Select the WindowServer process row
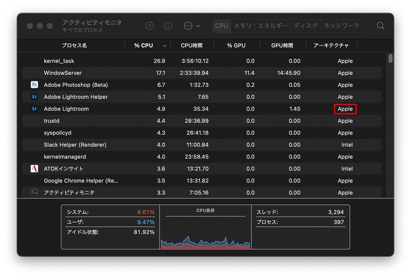Screen dimensions: 411x274 point(202,73)
